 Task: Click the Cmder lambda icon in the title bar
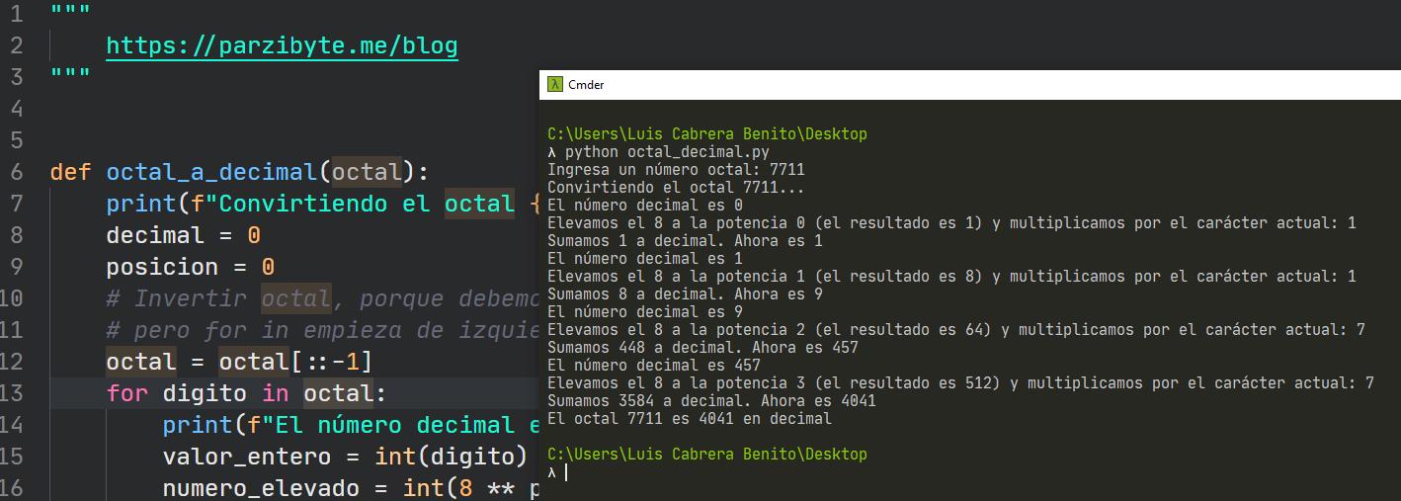point(556,85)
